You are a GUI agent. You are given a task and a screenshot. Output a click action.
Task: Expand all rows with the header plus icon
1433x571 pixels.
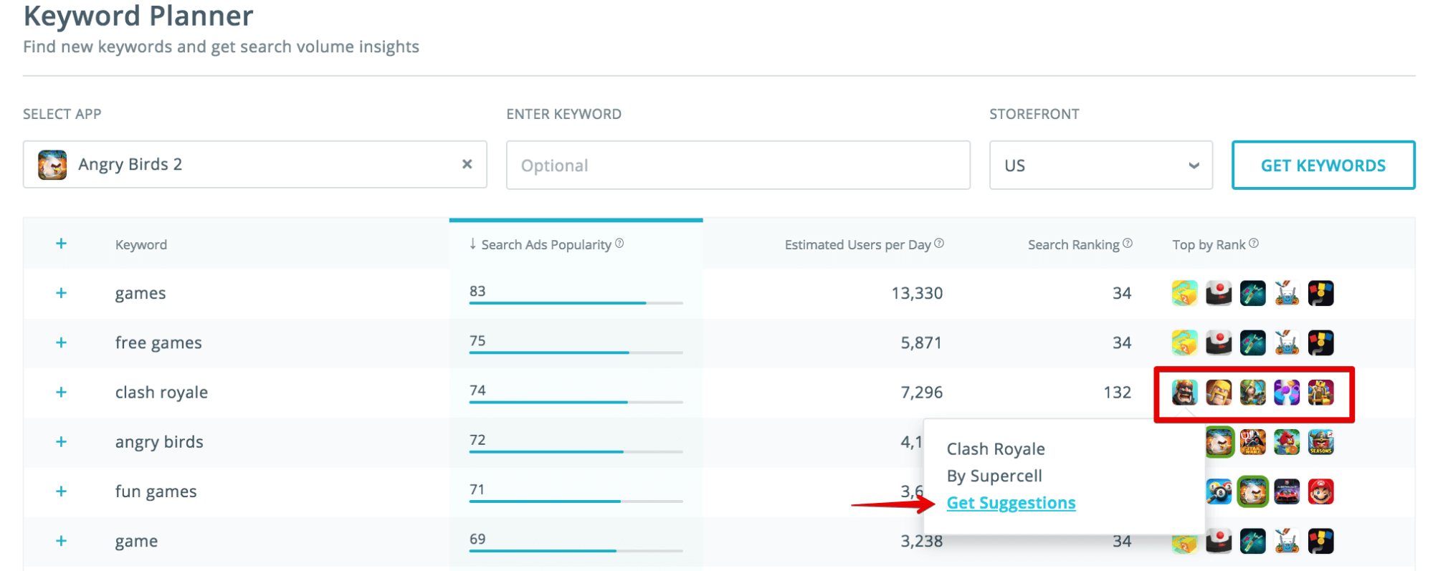(62, 244)
